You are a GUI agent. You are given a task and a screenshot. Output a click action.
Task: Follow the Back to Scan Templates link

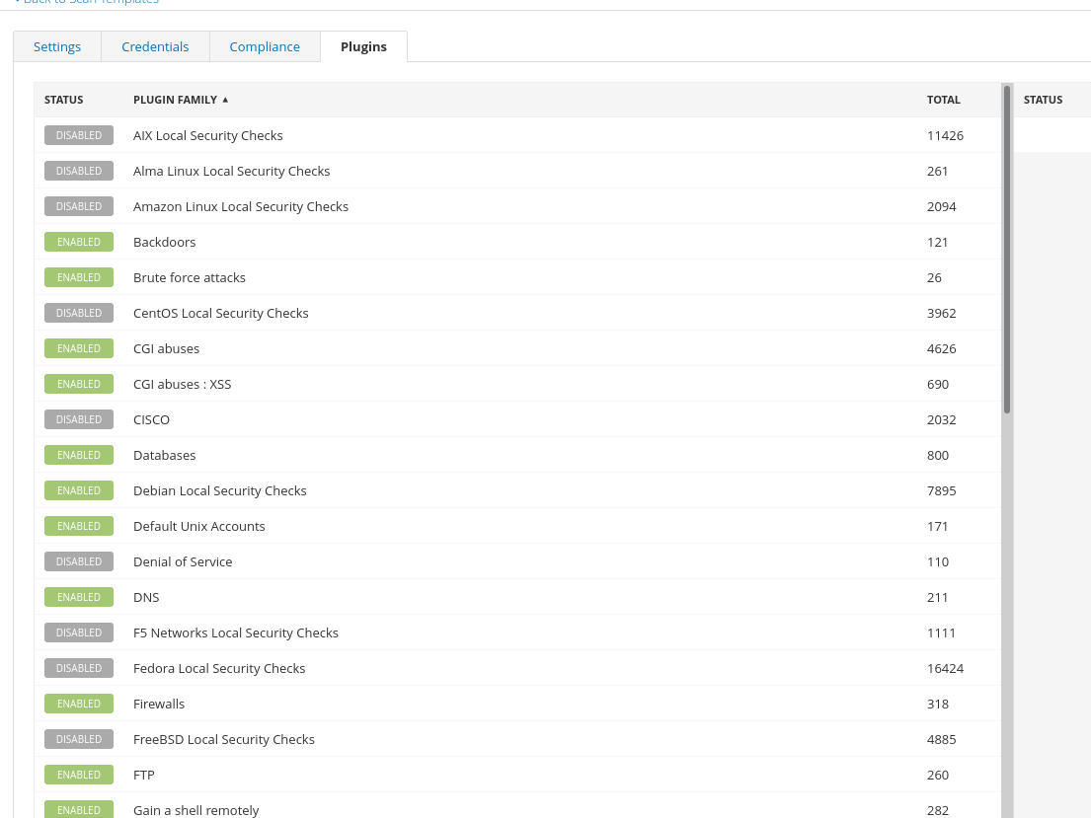click(89, 2)
